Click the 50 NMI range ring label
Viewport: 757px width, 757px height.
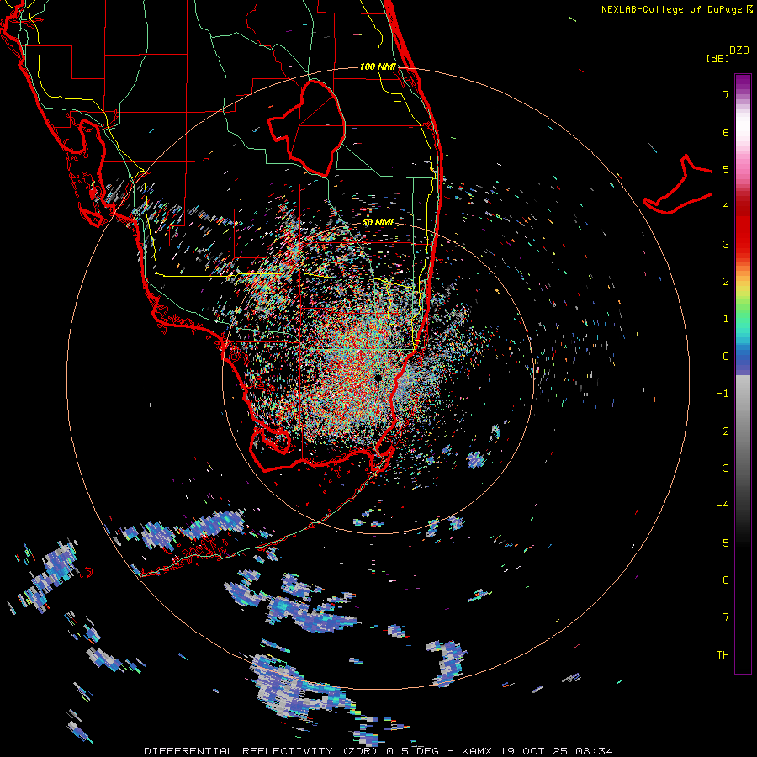[378, 223]
